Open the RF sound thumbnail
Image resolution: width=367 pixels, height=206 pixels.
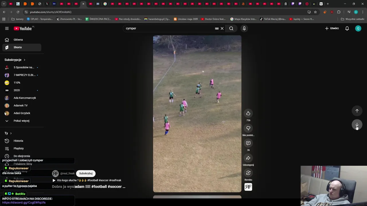[248, 187]
